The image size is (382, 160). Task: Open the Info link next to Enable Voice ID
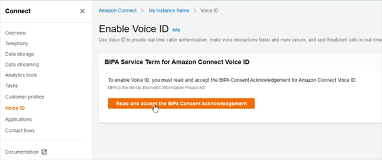(x=176, y=30)
